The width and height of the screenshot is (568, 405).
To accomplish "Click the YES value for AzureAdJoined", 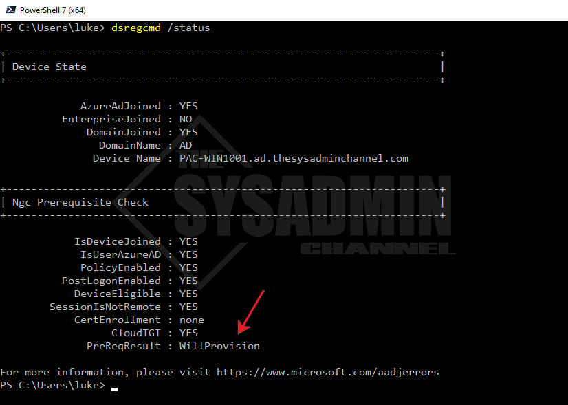I will click(188, 106).
